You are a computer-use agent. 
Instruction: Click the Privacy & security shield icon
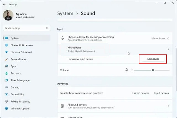point(6,101)
